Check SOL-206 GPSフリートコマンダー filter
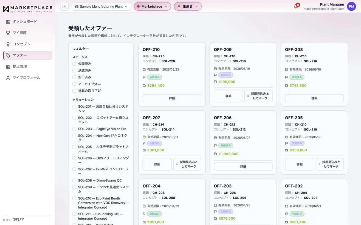361x225 pixels. point(74,158)
